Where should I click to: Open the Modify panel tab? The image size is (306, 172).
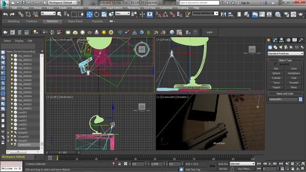pos(275,40)
